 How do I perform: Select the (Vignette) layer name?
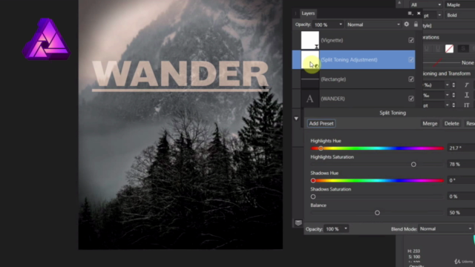pyautogui.click(x=332, y=40)
